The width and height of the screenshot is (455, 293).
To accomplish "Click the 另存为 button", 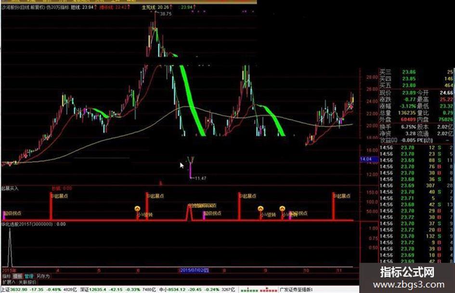I will (43, 277).
